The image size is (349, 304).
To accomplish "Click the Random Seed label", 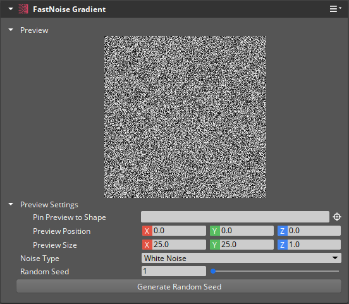I will [44, 272].
